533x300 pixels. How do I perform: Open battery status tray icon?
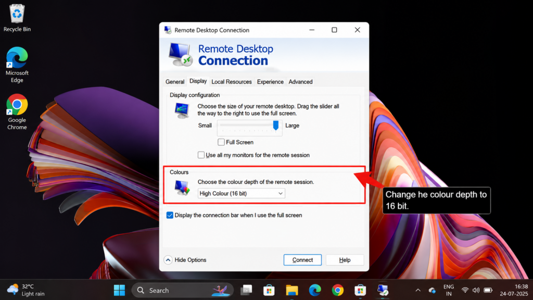pyautogui.click(x=488, y=290)
